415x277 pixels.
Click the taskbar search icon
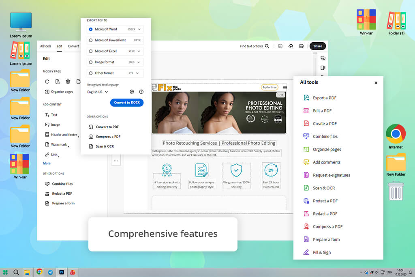click(x=16, y=272)
